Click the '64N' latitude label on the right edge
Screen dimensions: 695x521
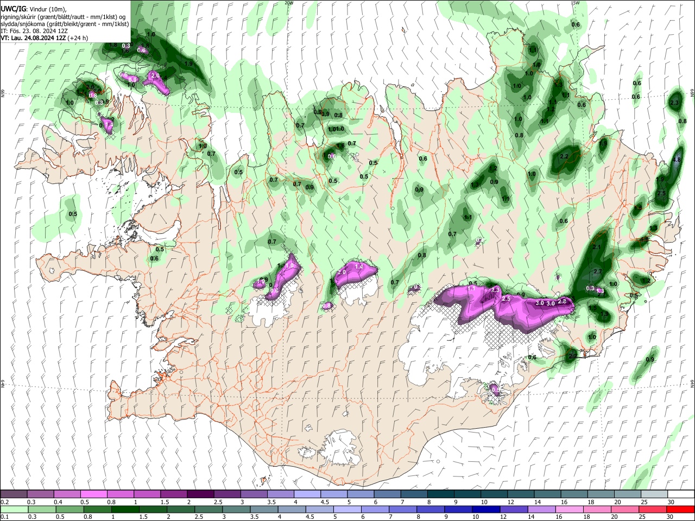coord(692,383)
